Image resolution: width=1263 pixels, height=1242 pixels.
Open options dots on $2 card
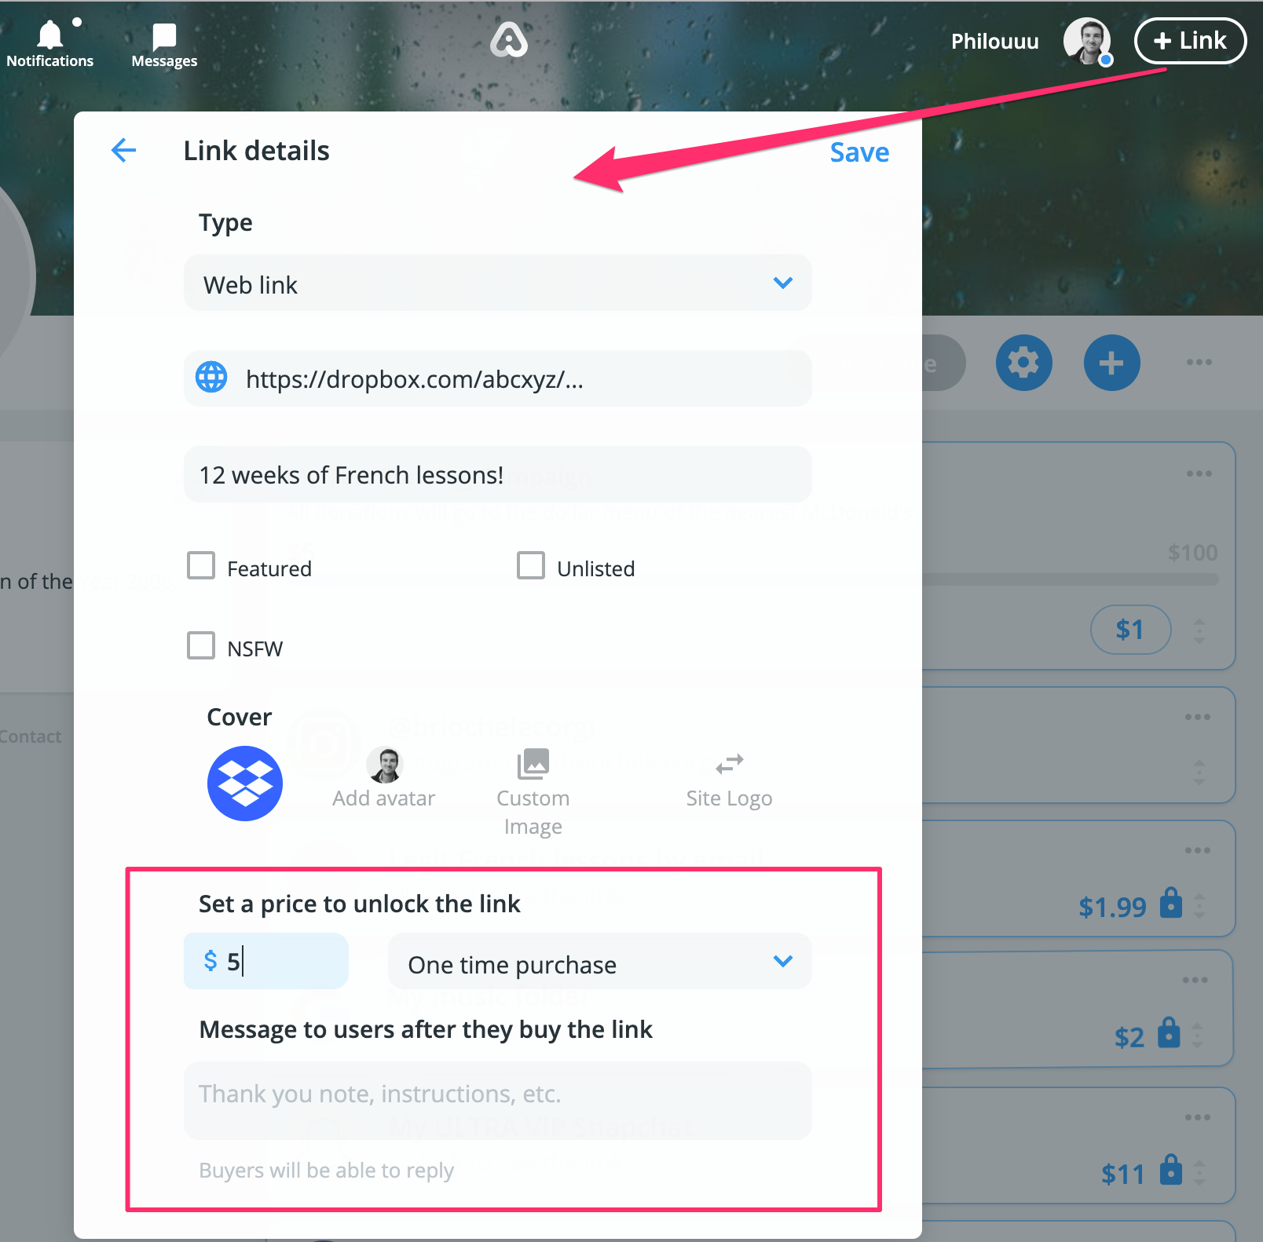coord(1195,980)
